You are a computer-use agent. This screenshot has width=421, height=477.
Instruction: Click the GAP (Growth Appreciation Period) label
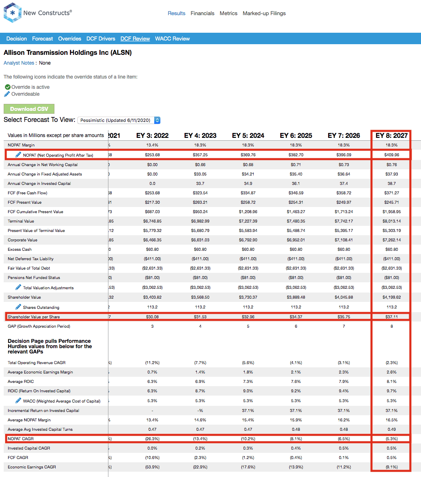(x=39, y=326)
